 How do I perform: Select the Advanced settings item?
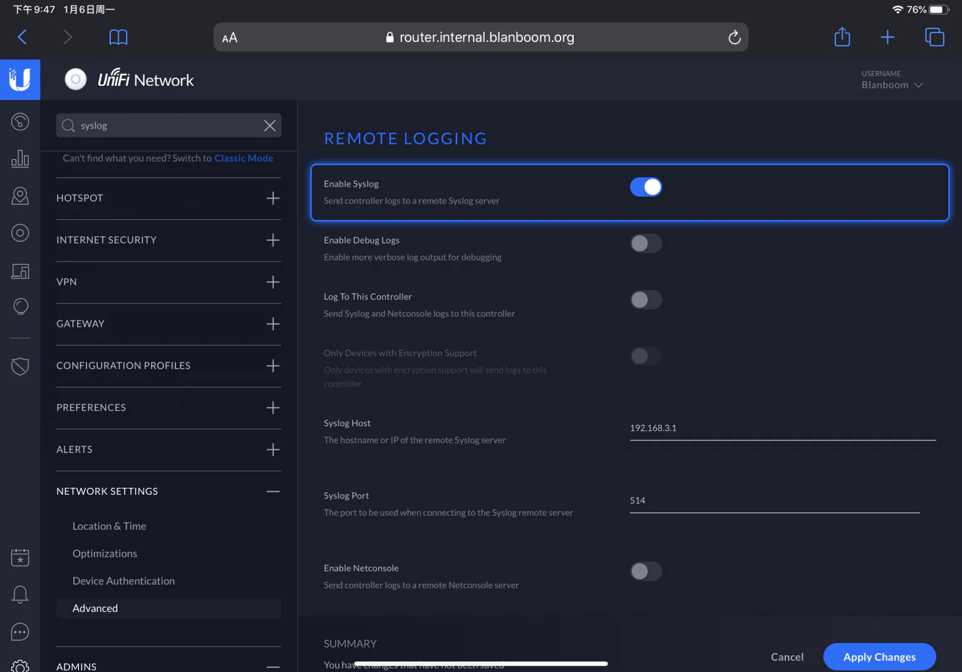click(95, 607)
